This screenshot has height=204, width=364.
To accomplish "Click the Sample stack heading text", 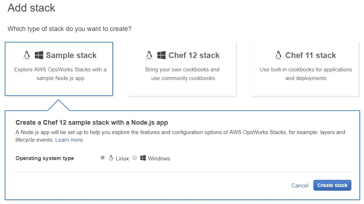I will coord(71,56).
